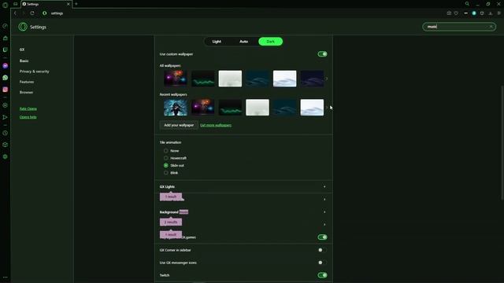The image size is (504, 283).
Task: Open Instagram in sidebar
Action: pos(6,90)
